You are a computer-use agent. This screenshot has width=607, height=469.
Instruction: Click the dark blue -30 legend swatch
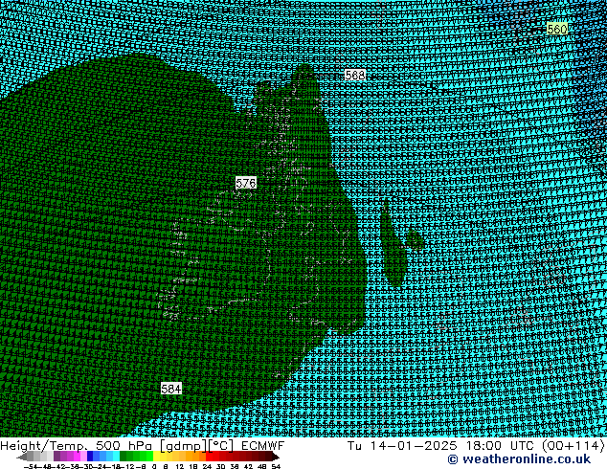click(x=90, y=457)
